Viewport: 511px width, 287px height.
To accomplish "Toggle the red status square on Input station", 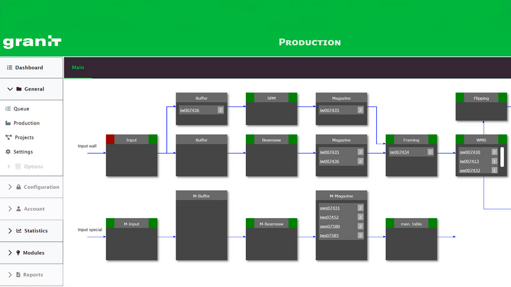I will [110, 140].
